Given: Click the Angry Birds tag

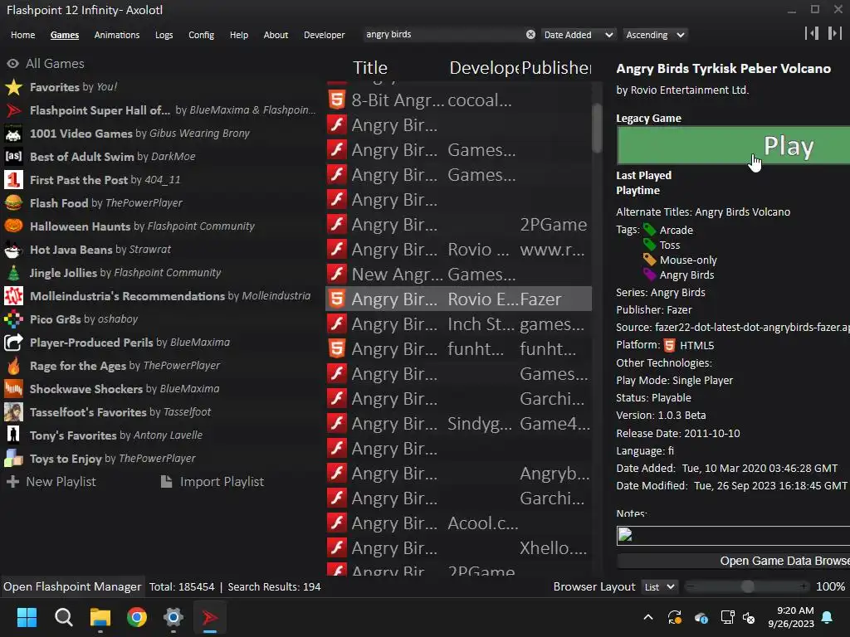Looking at the screenshot, I should point(686,275).
